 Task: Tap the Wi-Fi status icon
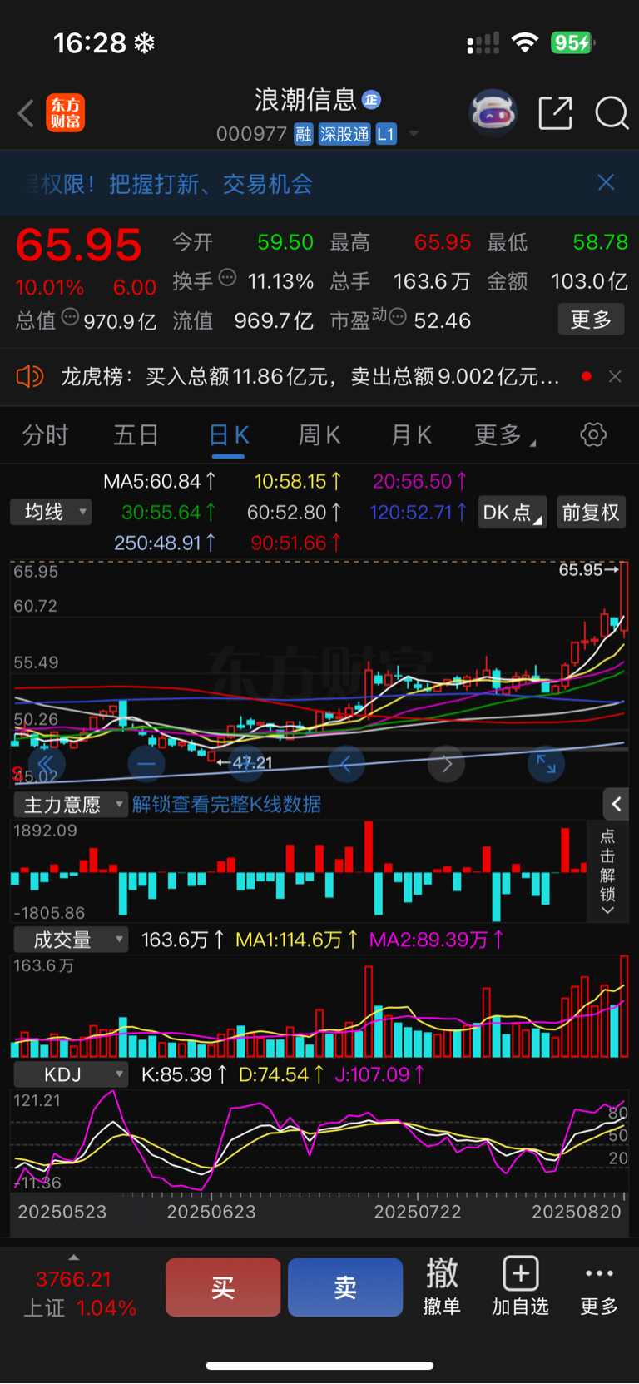click(x=524, y=42)
